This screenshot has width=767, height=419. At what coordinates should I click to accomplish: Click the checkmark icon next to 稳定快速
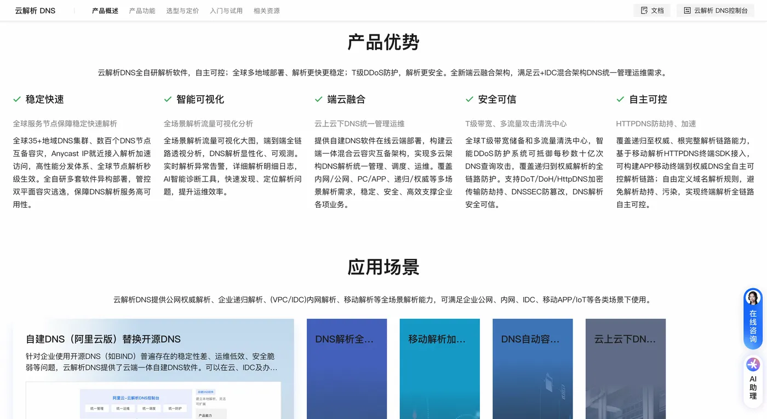(x=17, y=99)
